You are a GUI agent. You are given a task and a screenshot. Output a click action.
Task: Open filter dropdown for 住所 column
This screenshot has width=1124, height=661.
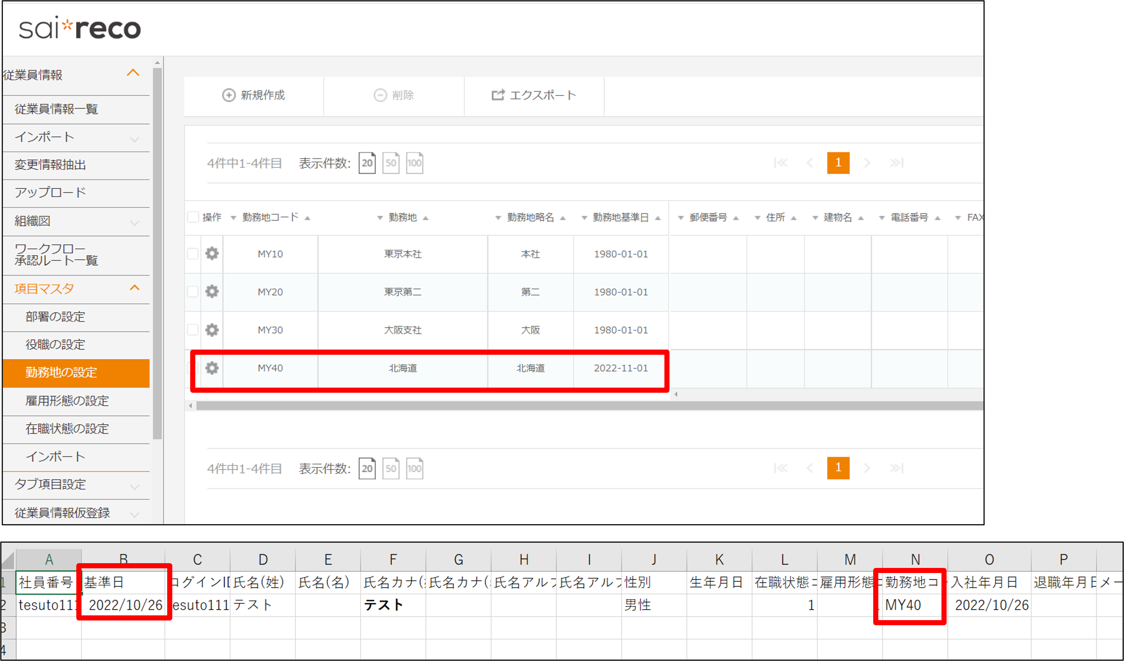[757, 218]
